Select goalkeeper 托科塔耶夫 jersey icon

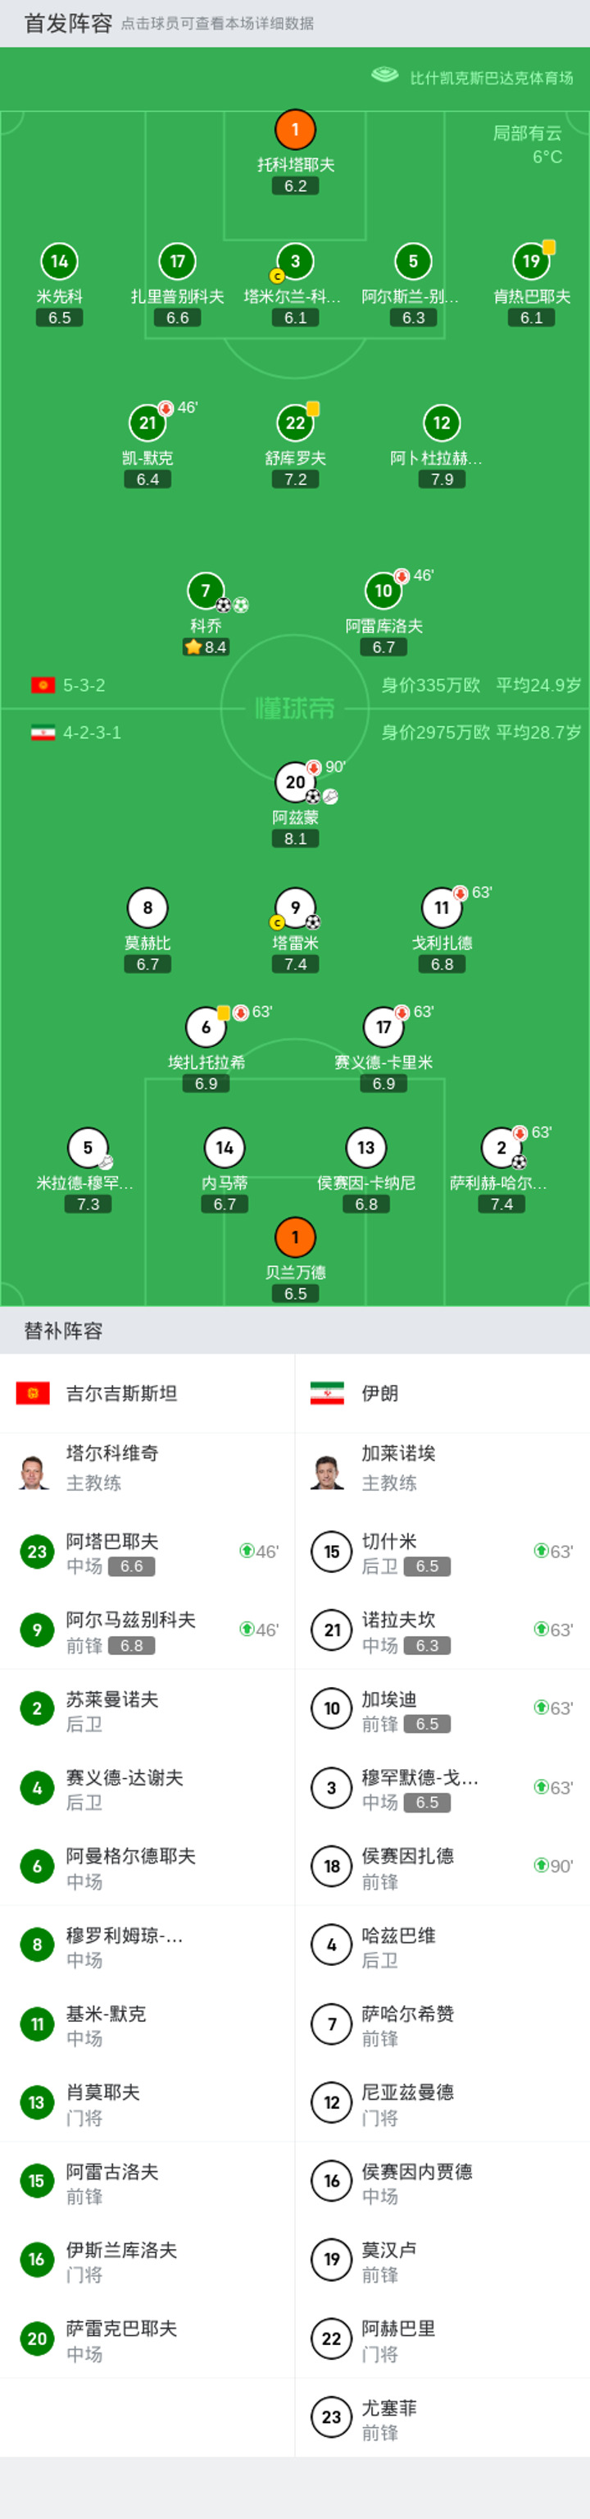pyautogui.click(x=295, y=129)
